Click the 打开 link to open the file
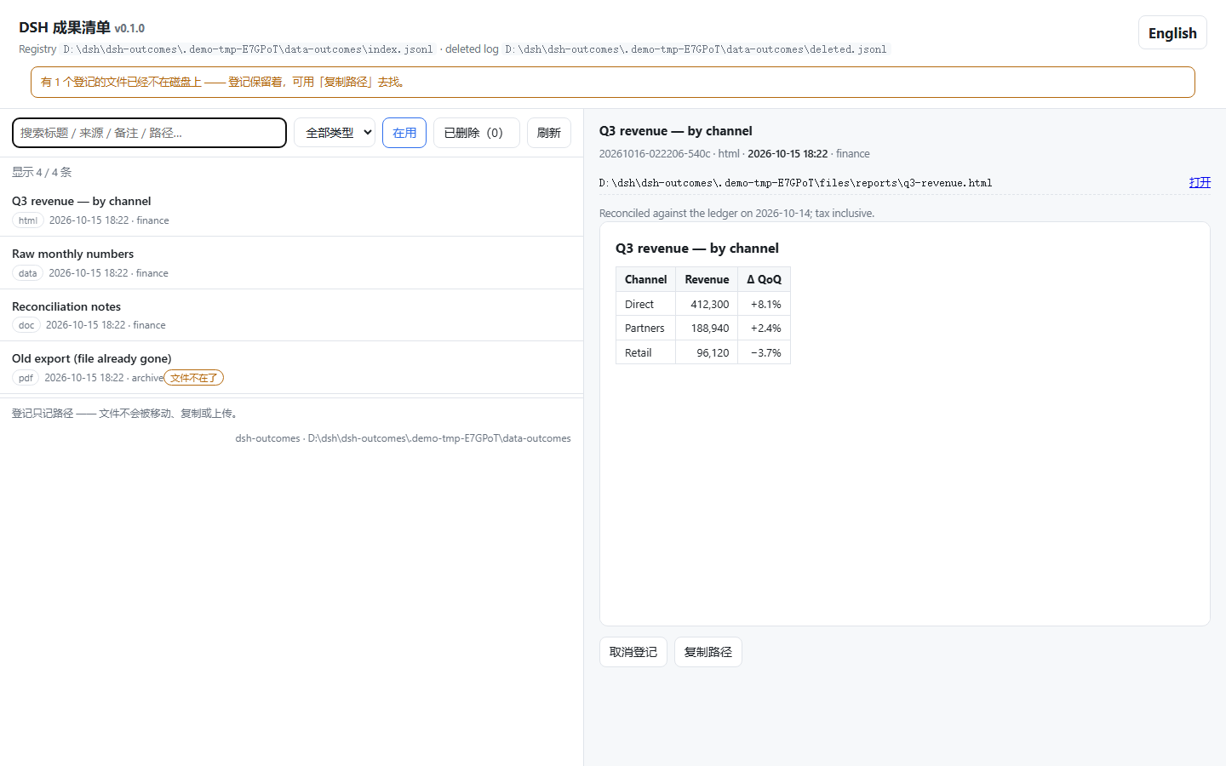The image size is (1226, 766). (1200, 182)
